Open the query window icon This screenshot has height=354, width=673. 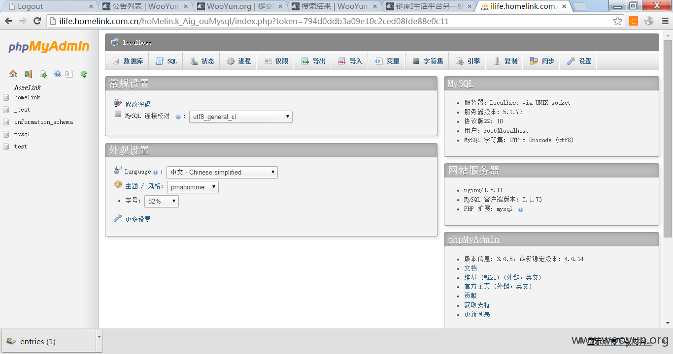pos(43,74)
